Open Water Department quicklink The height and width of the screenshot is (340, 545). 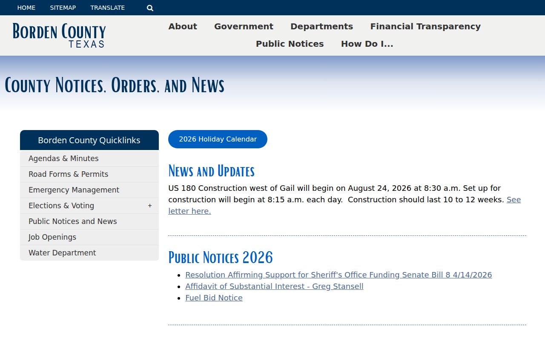click(x=89, y=253)
